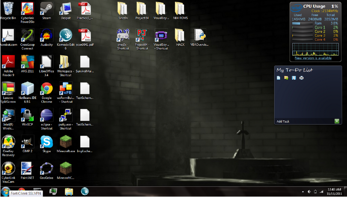Open the Recycle Bin
Screen dimensions: 347x197
pyautogui.click(x=8, y=9)
